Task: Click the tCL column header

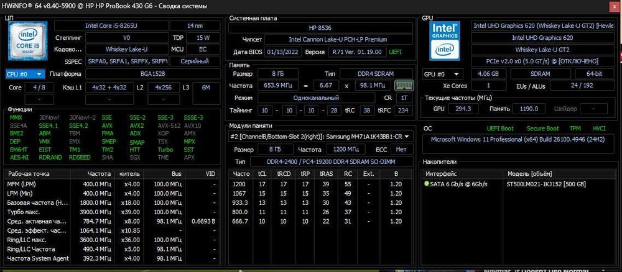Action: [x=262, y=174]
